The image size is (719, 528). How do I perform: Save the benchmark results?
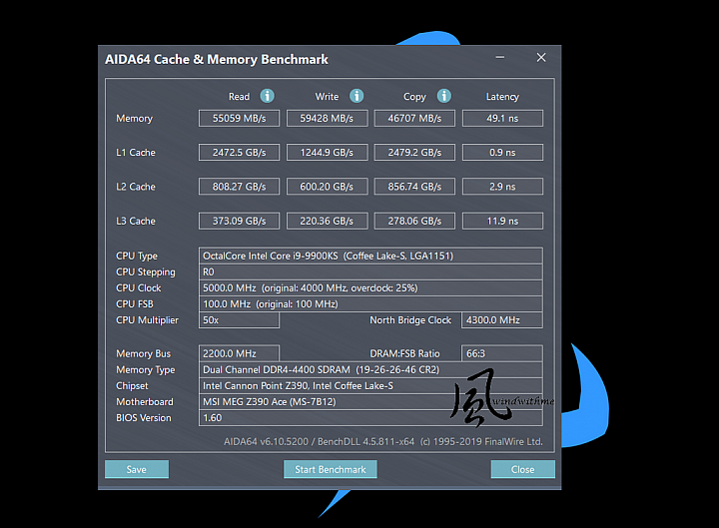pyautogui.click(x=137, y=469)
